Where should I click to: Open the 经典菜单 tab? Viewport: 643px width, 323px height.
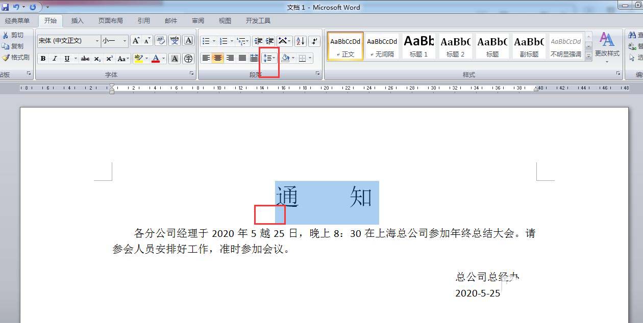pyautogui.click(x=17, y=21)
